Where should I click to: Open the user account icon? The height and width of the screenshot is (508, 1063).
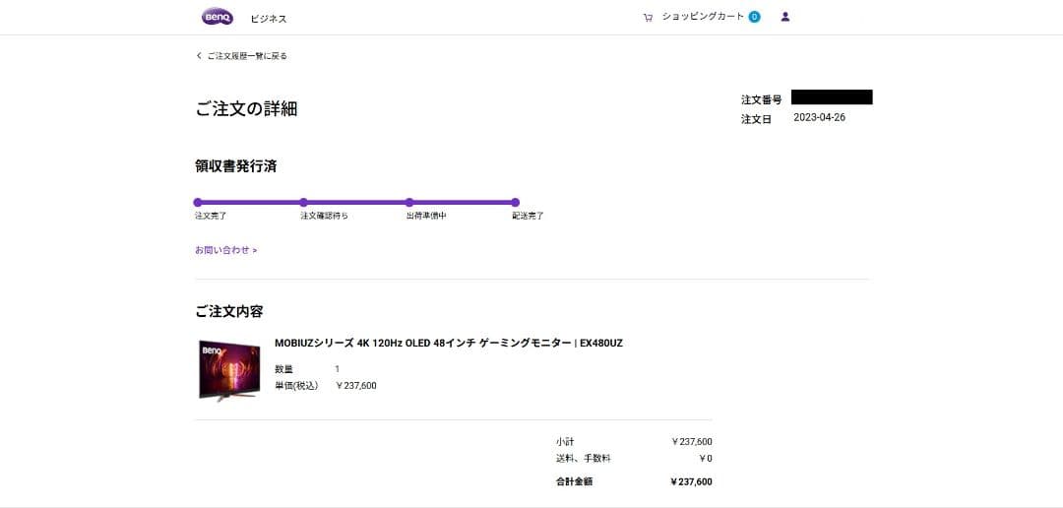click(x=785, y=17)
